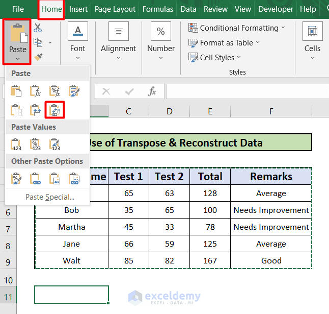Choose Keep Source Formatting paste icon
The width and height of the screenshot is (329, 314).
point(74,91)
